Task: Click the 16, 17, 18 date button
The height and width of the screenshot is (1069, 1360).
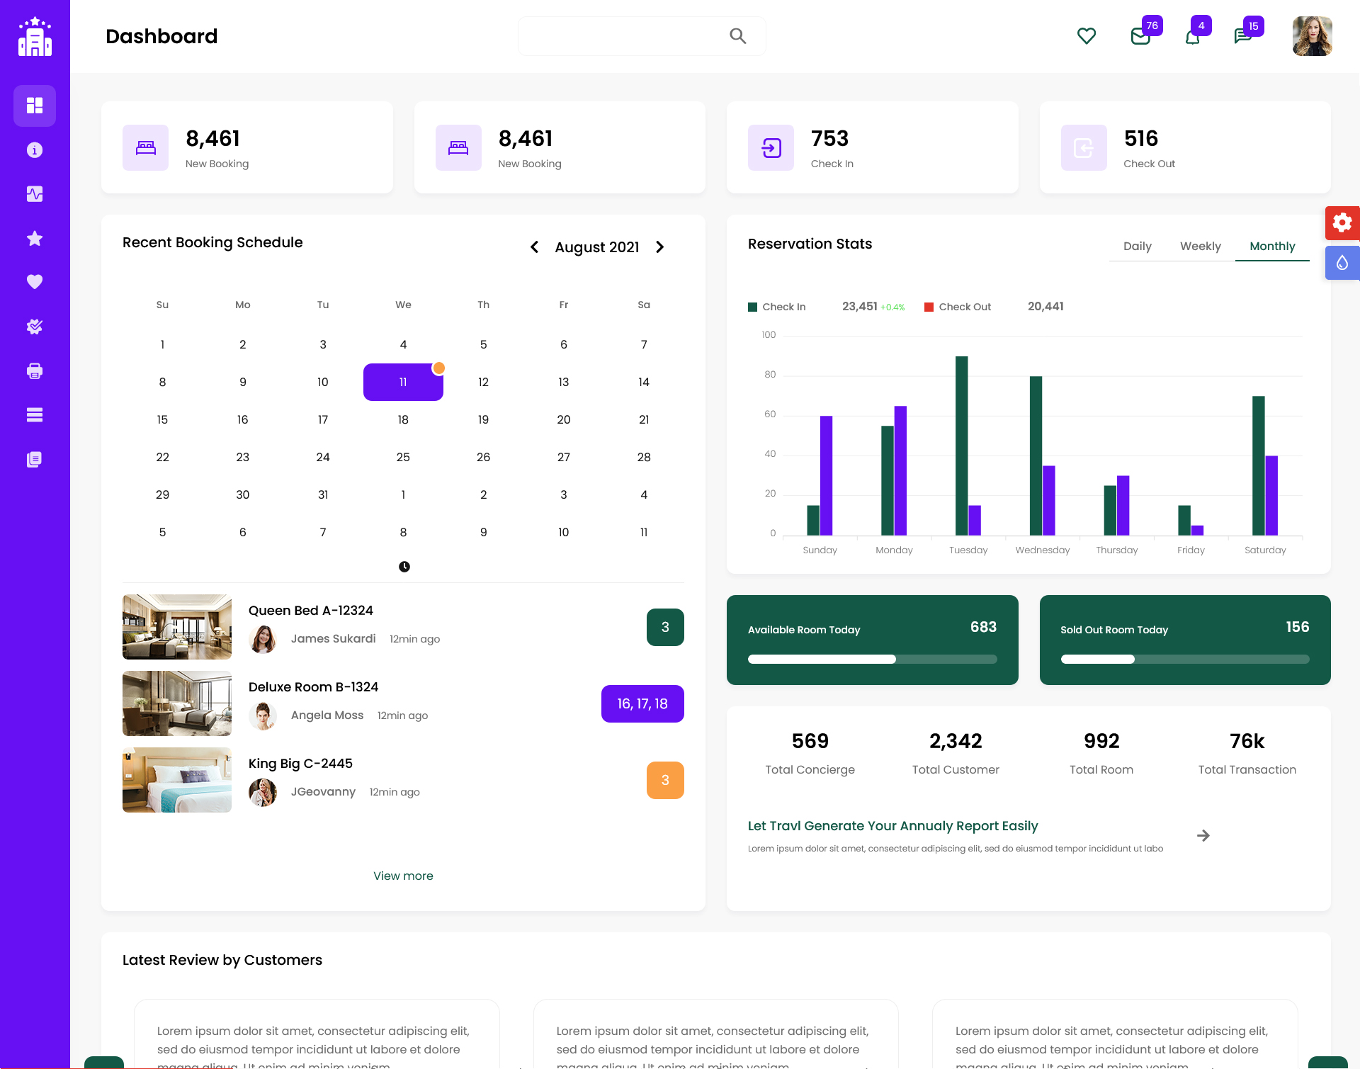Action: [x=642, y=704]
